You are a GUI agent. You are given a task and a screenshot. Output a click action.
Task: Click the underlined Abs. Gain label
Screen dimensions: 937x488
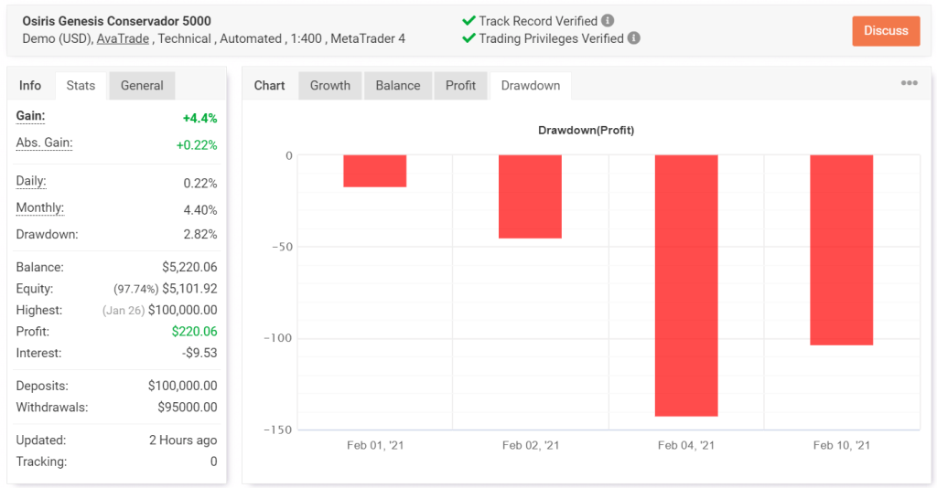[44, 143]
